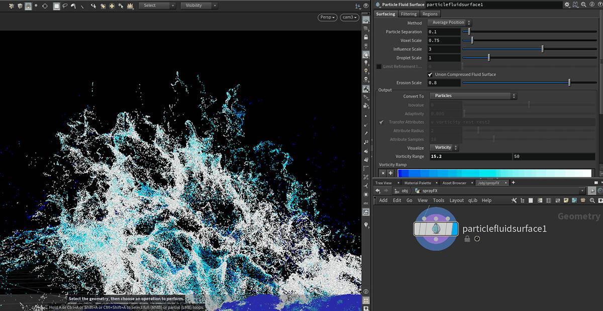The height and width of the screenshot is (311, 603).
Task: Click the lock icon under particlefluidsurface1 node
Action: tap(467, 239)
